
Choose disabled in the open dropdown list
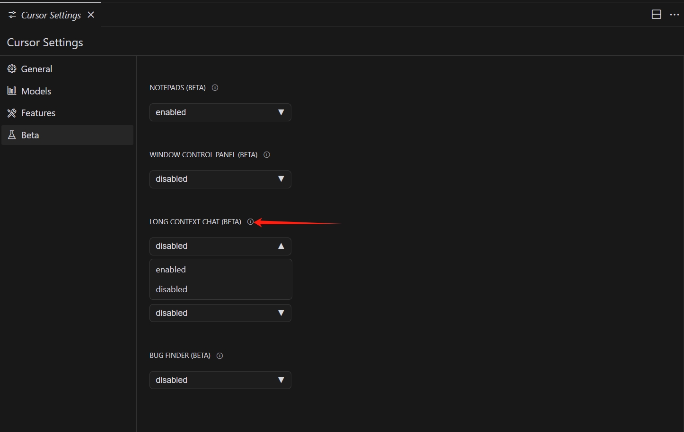pyautogui.click(x=220, y=289)
